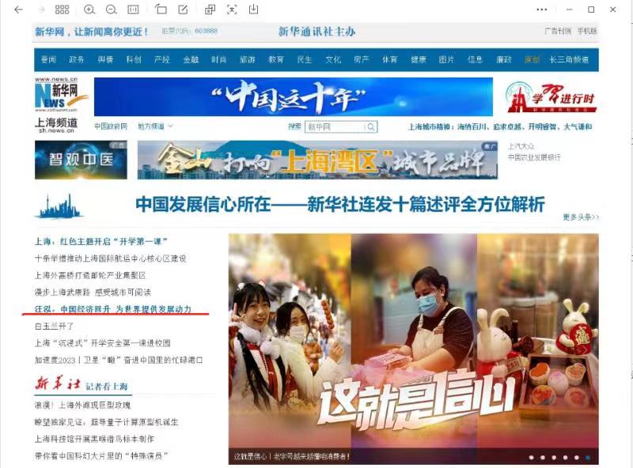Viewport: 633px width, 468px height.
Task: Open the 更多头条>> link
Action: click(x=581, y=217)
